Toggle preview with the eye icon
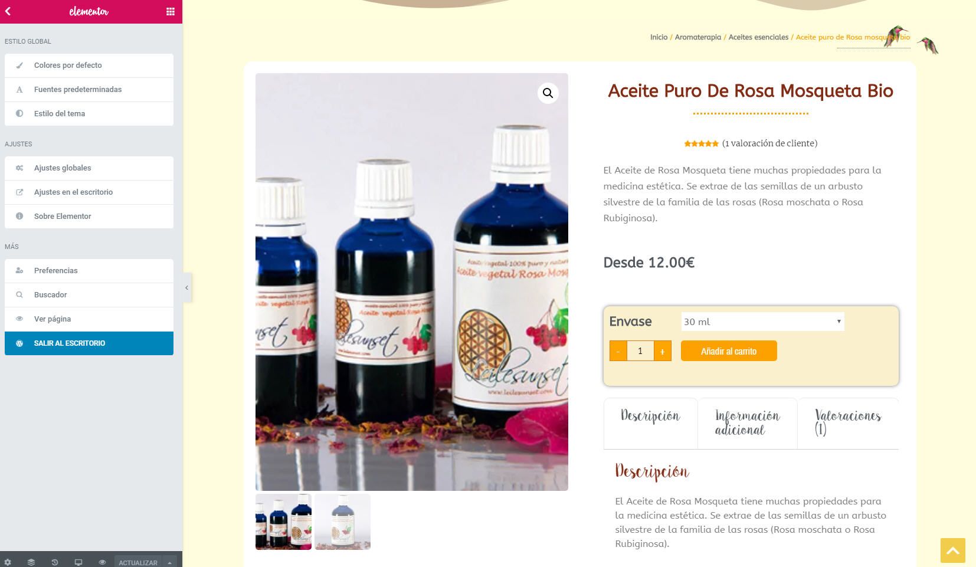The width and height of the screenshot is (976, 567). click(x=102, y=562)
